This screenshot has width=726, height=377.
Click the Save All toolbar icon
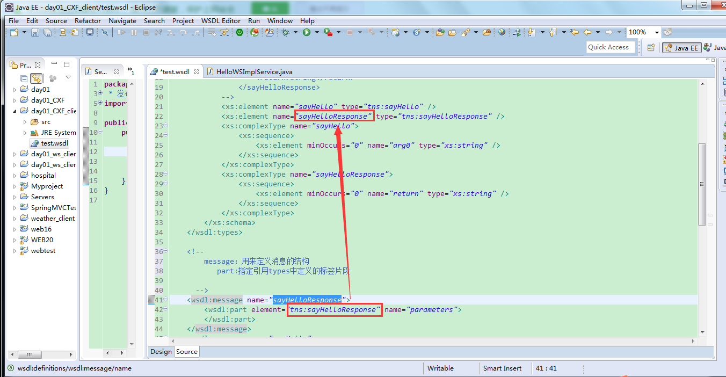tap(47, 32)
